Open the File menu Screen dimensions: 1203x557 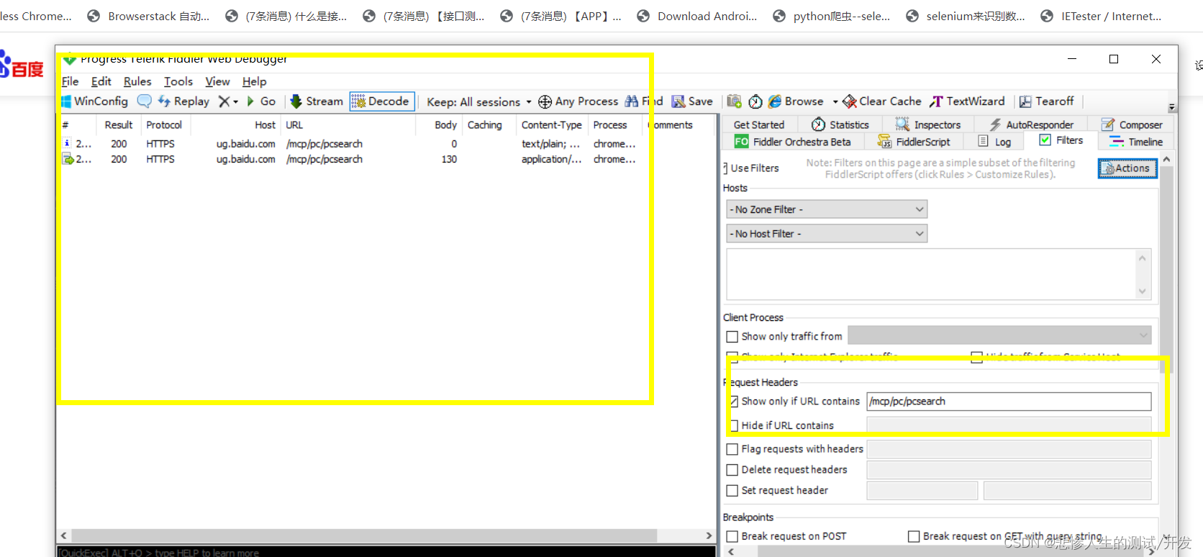[x=71, y=81]
